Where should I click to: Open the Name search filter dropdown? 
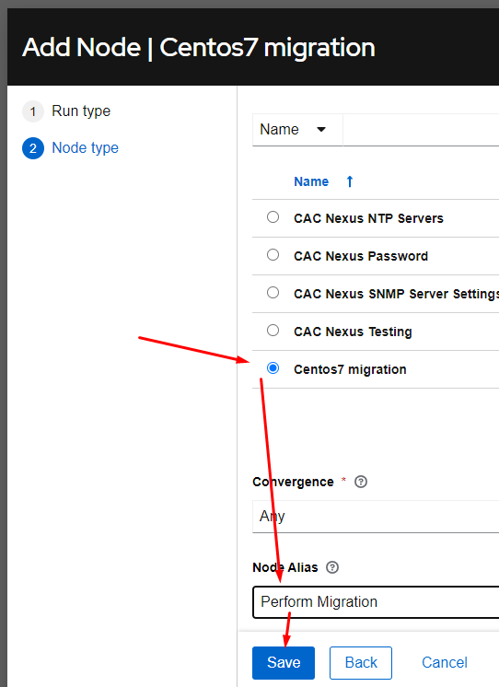[297, 130]
